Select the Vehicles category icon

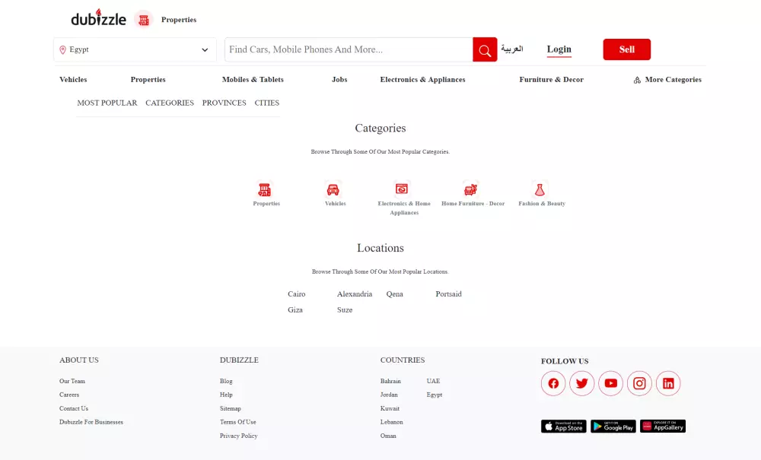(334, 189)
